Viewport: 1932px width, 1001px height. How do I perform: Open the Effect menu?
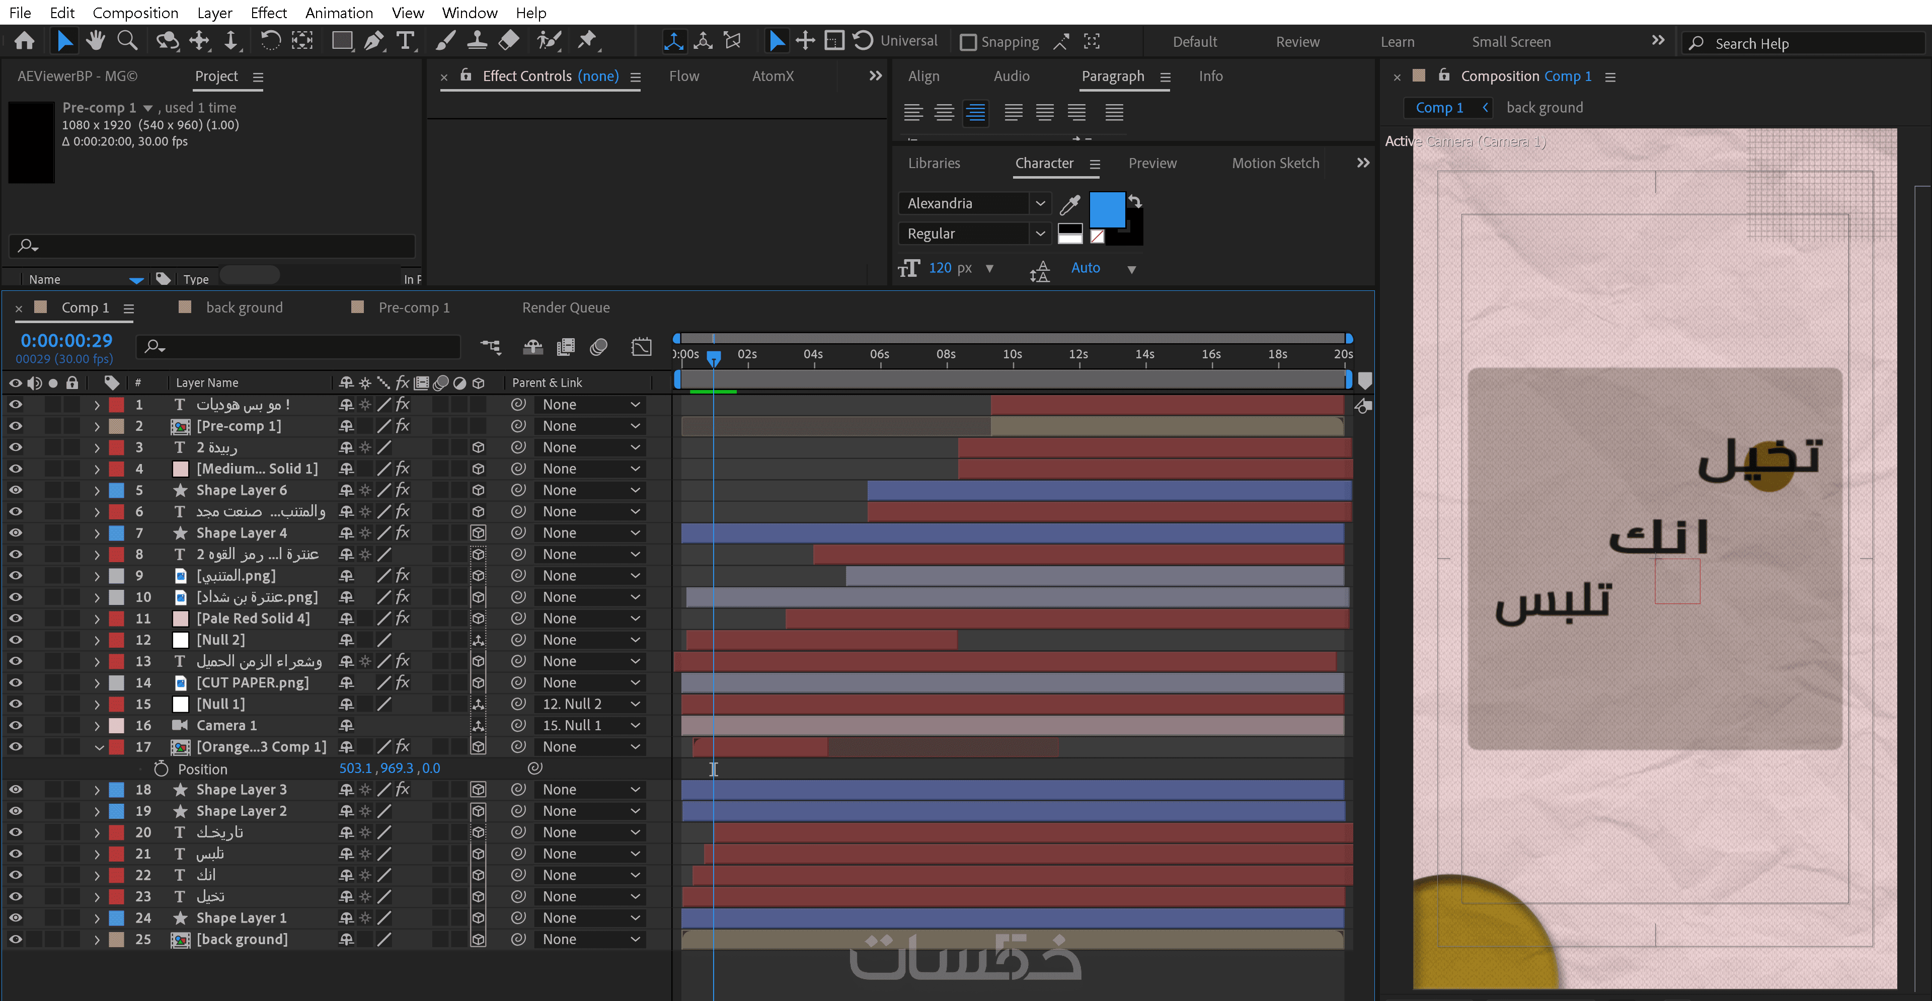(x=269, y=13)
